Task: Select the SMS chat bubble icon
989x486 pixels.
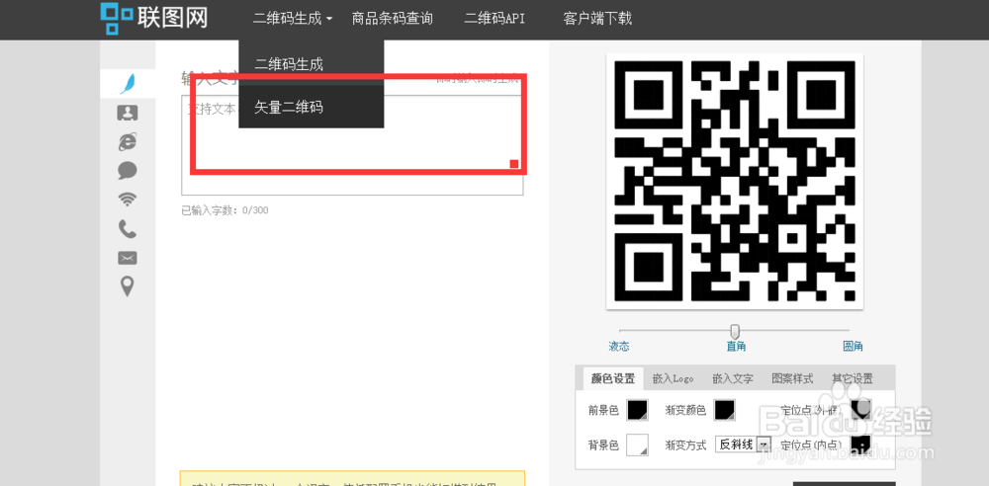Action: pyautogui.click(x=128, y=170)
